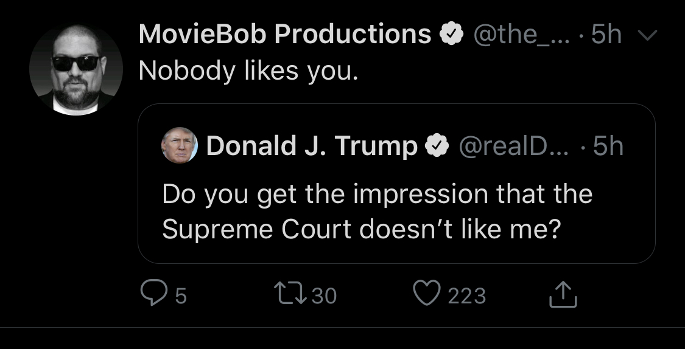
Task: View the 30 retweets count
Action: [x=324, y=295]
